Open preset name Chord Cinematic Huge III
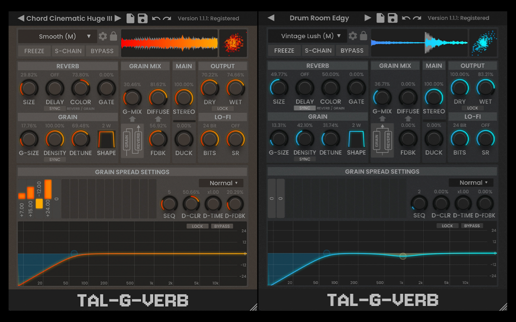This screenshot has height=322, width=516. point(69,19)
